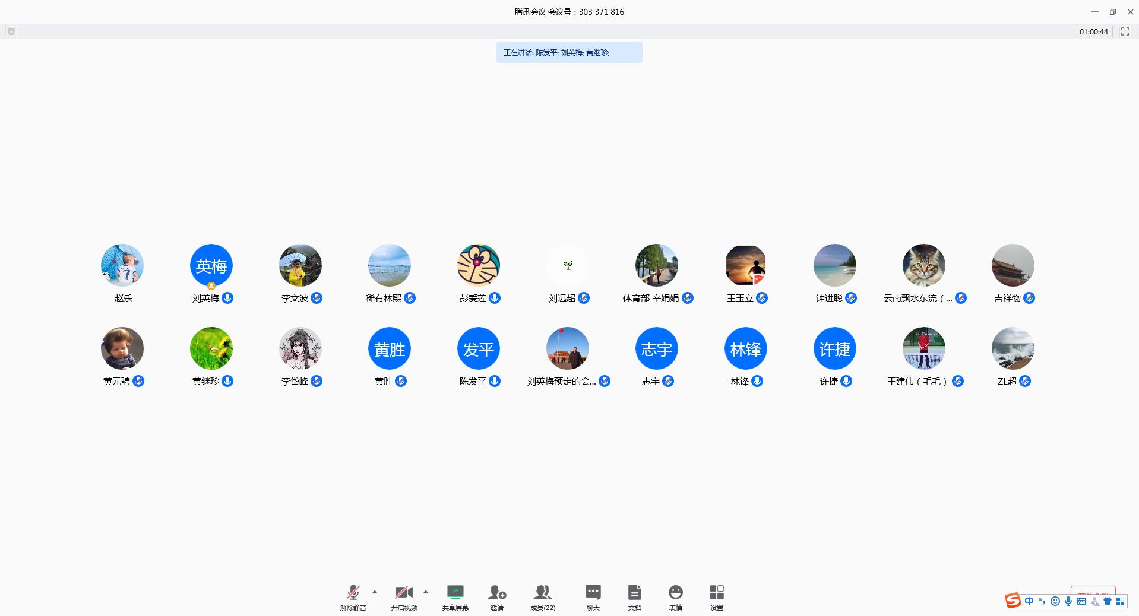1139x616 pixels.
Task: Expand audio options arrow next to microphone
Action: pos(375,592)
